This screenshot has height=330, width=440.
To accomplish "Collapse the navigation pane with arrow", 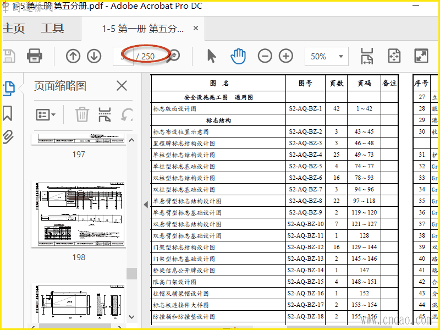I will coord(146,205).
